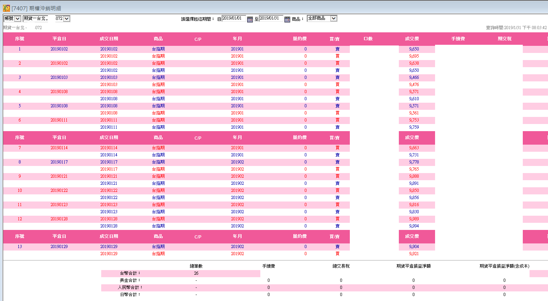Click the 台幣合計 summary row label
This screenshot has width=548, height=301.
click(x=130, y=273)
